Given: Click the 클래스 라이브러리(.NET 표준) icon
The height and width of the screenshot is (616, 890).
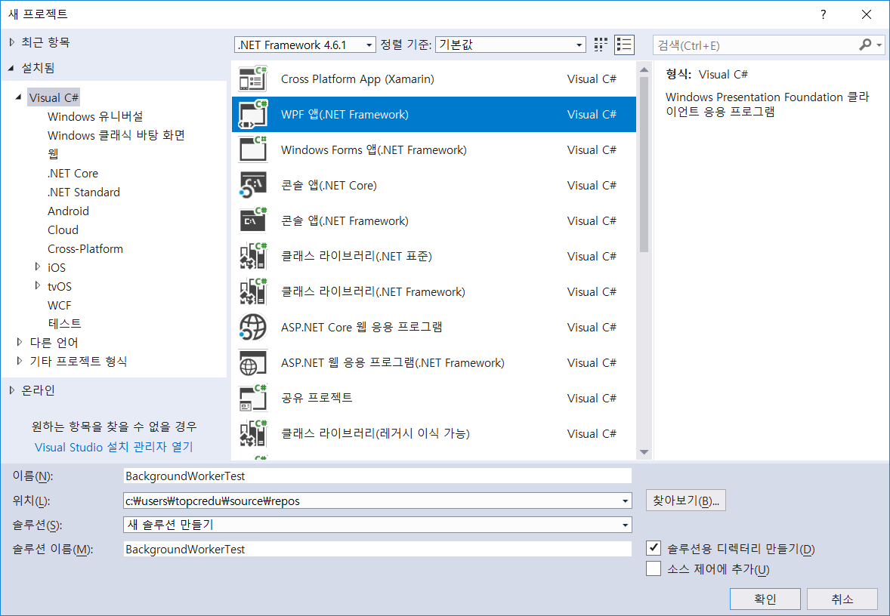Looking at the screenshot, I should [x=253, y=257].
